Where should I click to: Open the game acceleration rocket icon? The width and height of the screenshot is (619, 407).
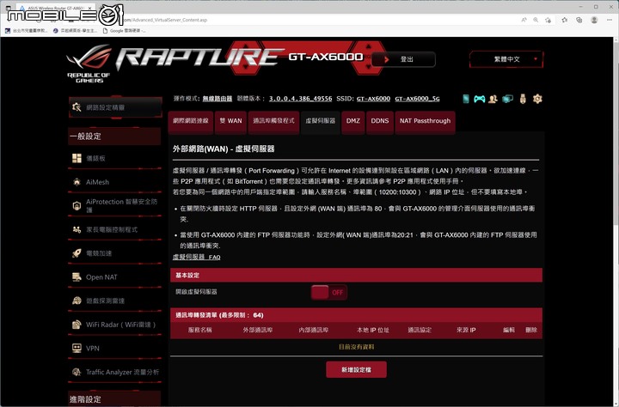click(x=77, y=253)
